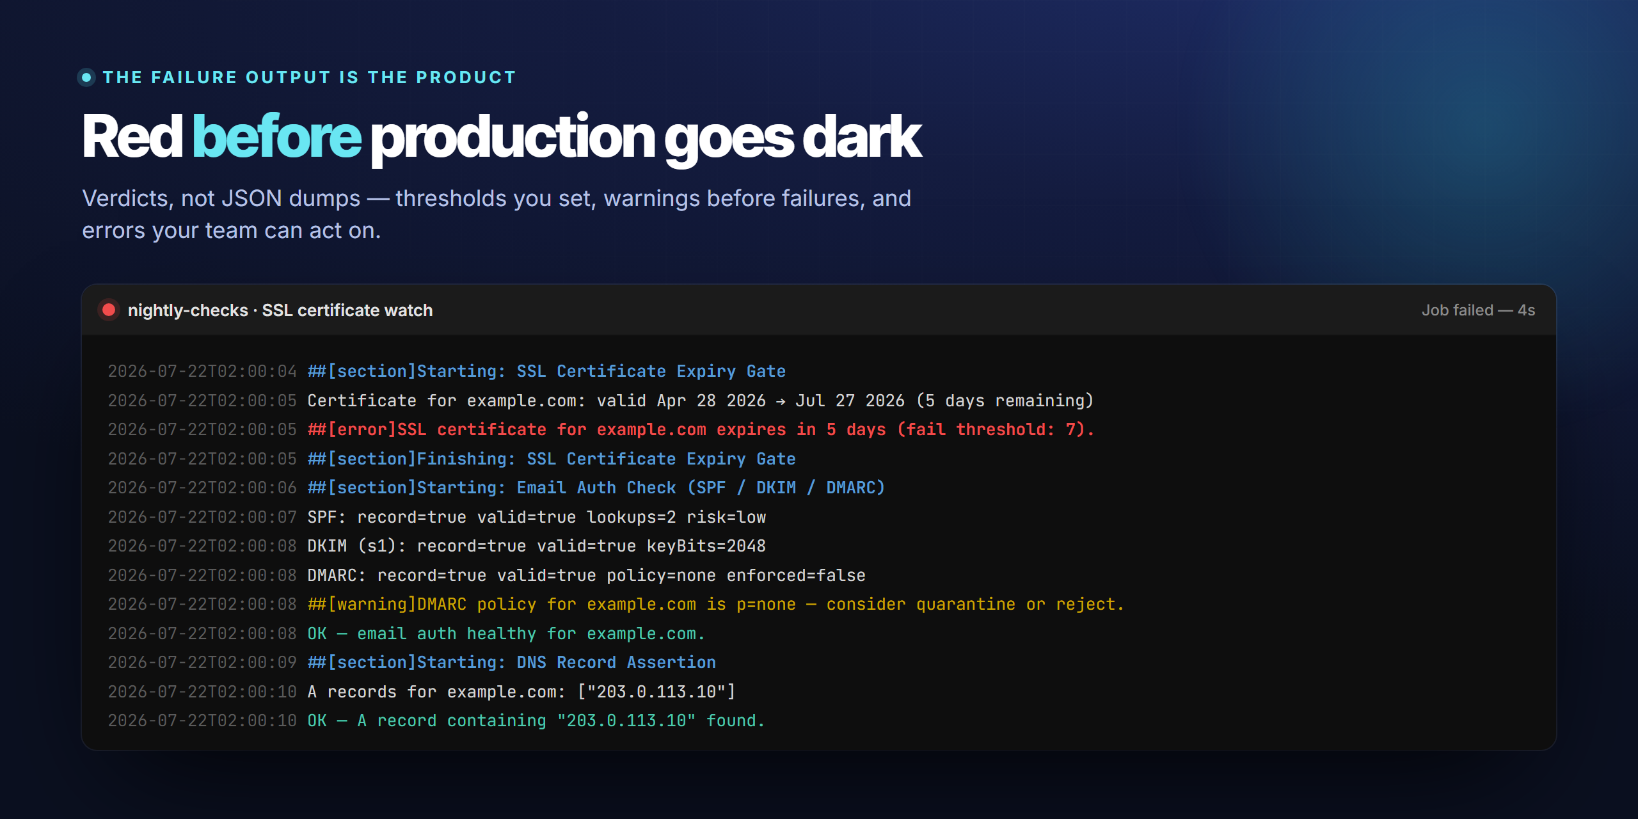Screen dimensions: 1638x819
Task: Click the 'Starting: DNS Record Assertion' line
Action: (512, 662)
